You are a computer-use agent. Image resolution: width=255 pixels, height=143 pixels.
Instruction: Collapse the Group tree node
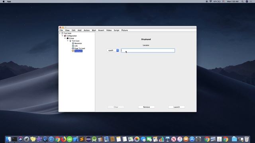[x=65, y=38]
